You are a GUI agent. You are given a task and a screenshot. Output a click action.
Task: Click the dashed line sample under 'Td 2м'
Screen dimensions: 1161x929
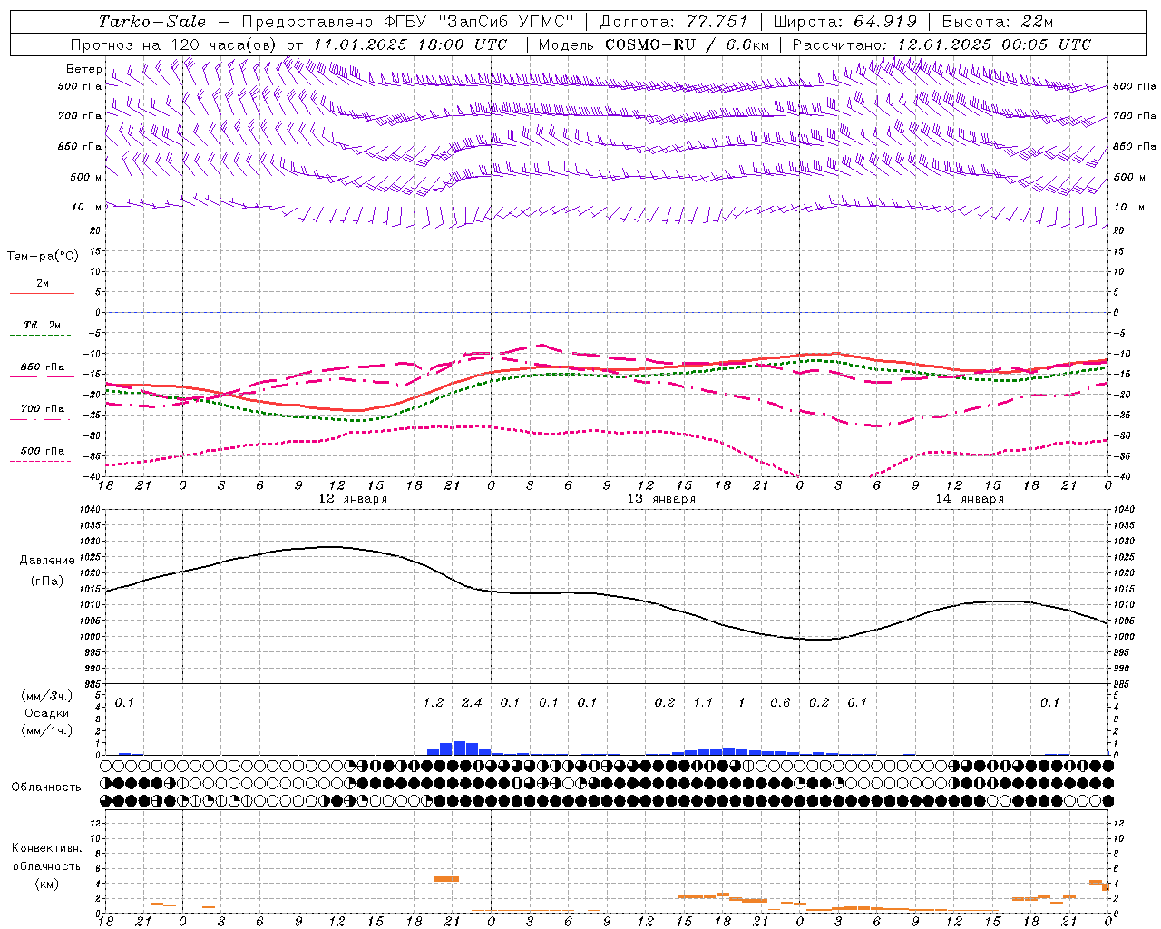pos(42,336)
